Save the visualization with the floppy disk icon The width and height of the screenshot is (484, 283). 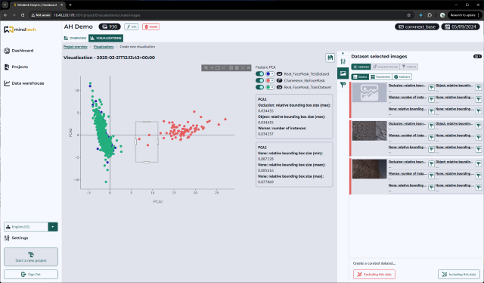click(x=330, y=58)
